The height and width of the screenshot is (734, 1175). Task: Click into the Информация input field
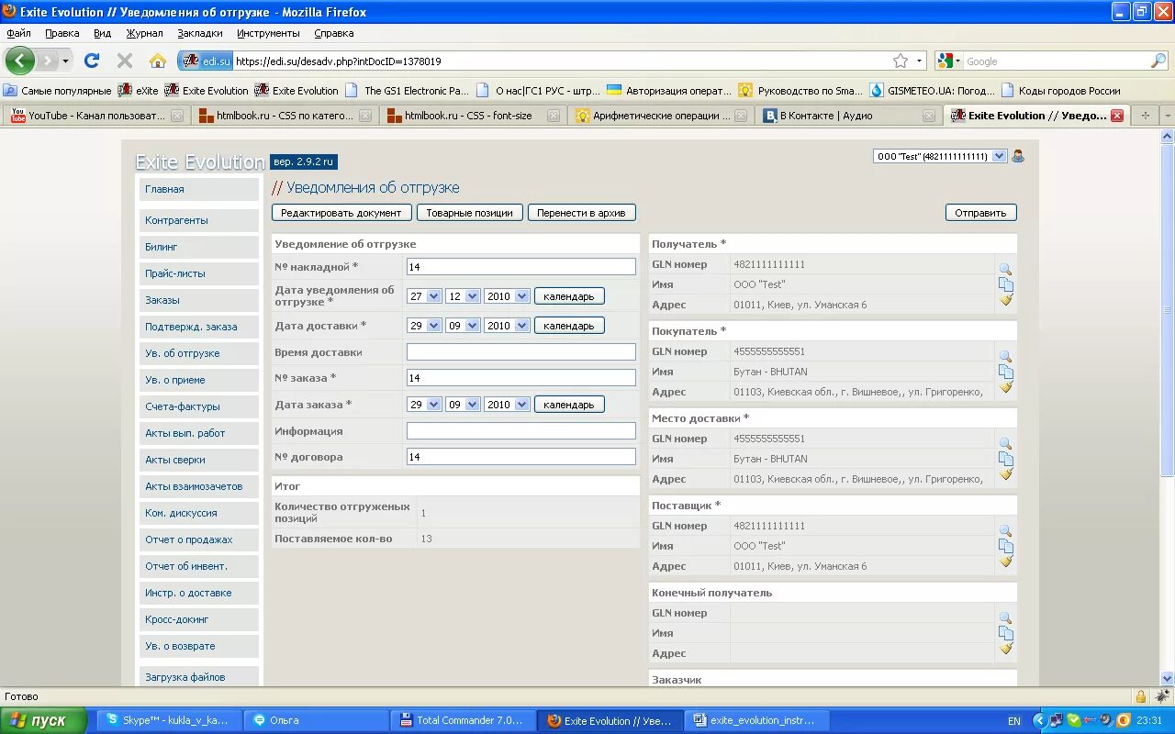coord(520,431)
